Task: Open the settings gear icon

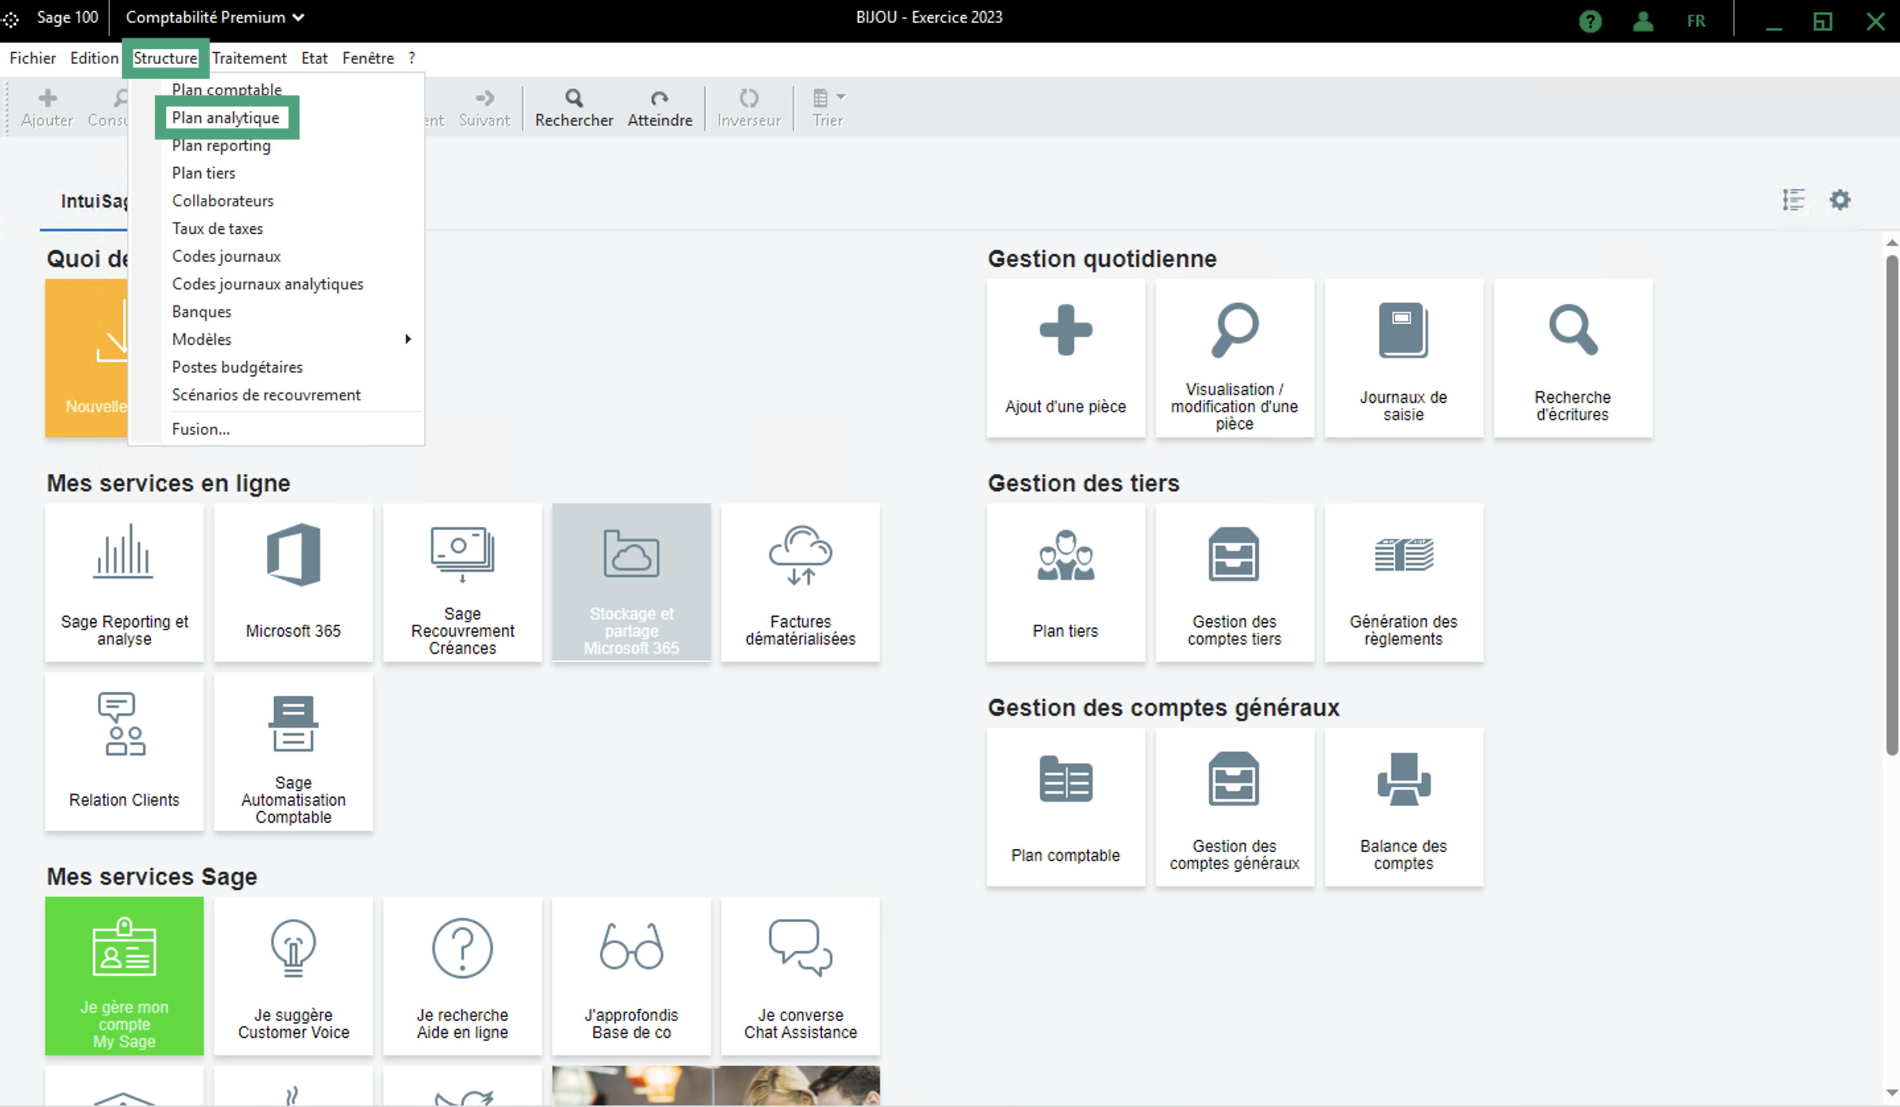Action: (x=1840, y=199)
